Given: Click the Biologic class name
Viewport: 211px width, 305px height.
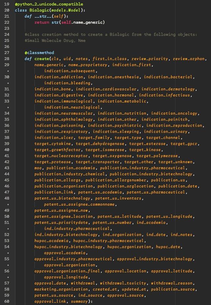Looking at the screenshot, I should [39, 10].
